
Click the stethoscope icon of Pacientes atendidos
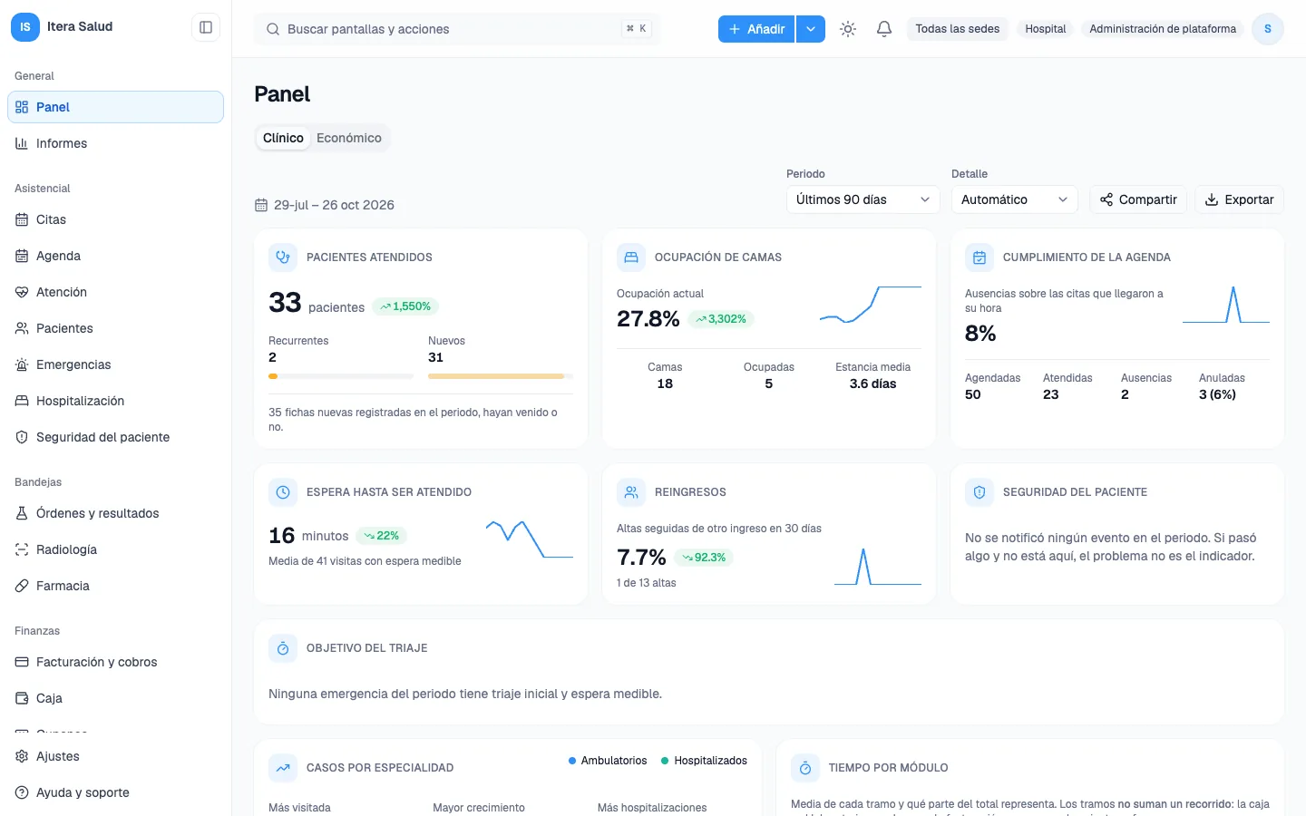pyautogui.click(x=283, y=257)
